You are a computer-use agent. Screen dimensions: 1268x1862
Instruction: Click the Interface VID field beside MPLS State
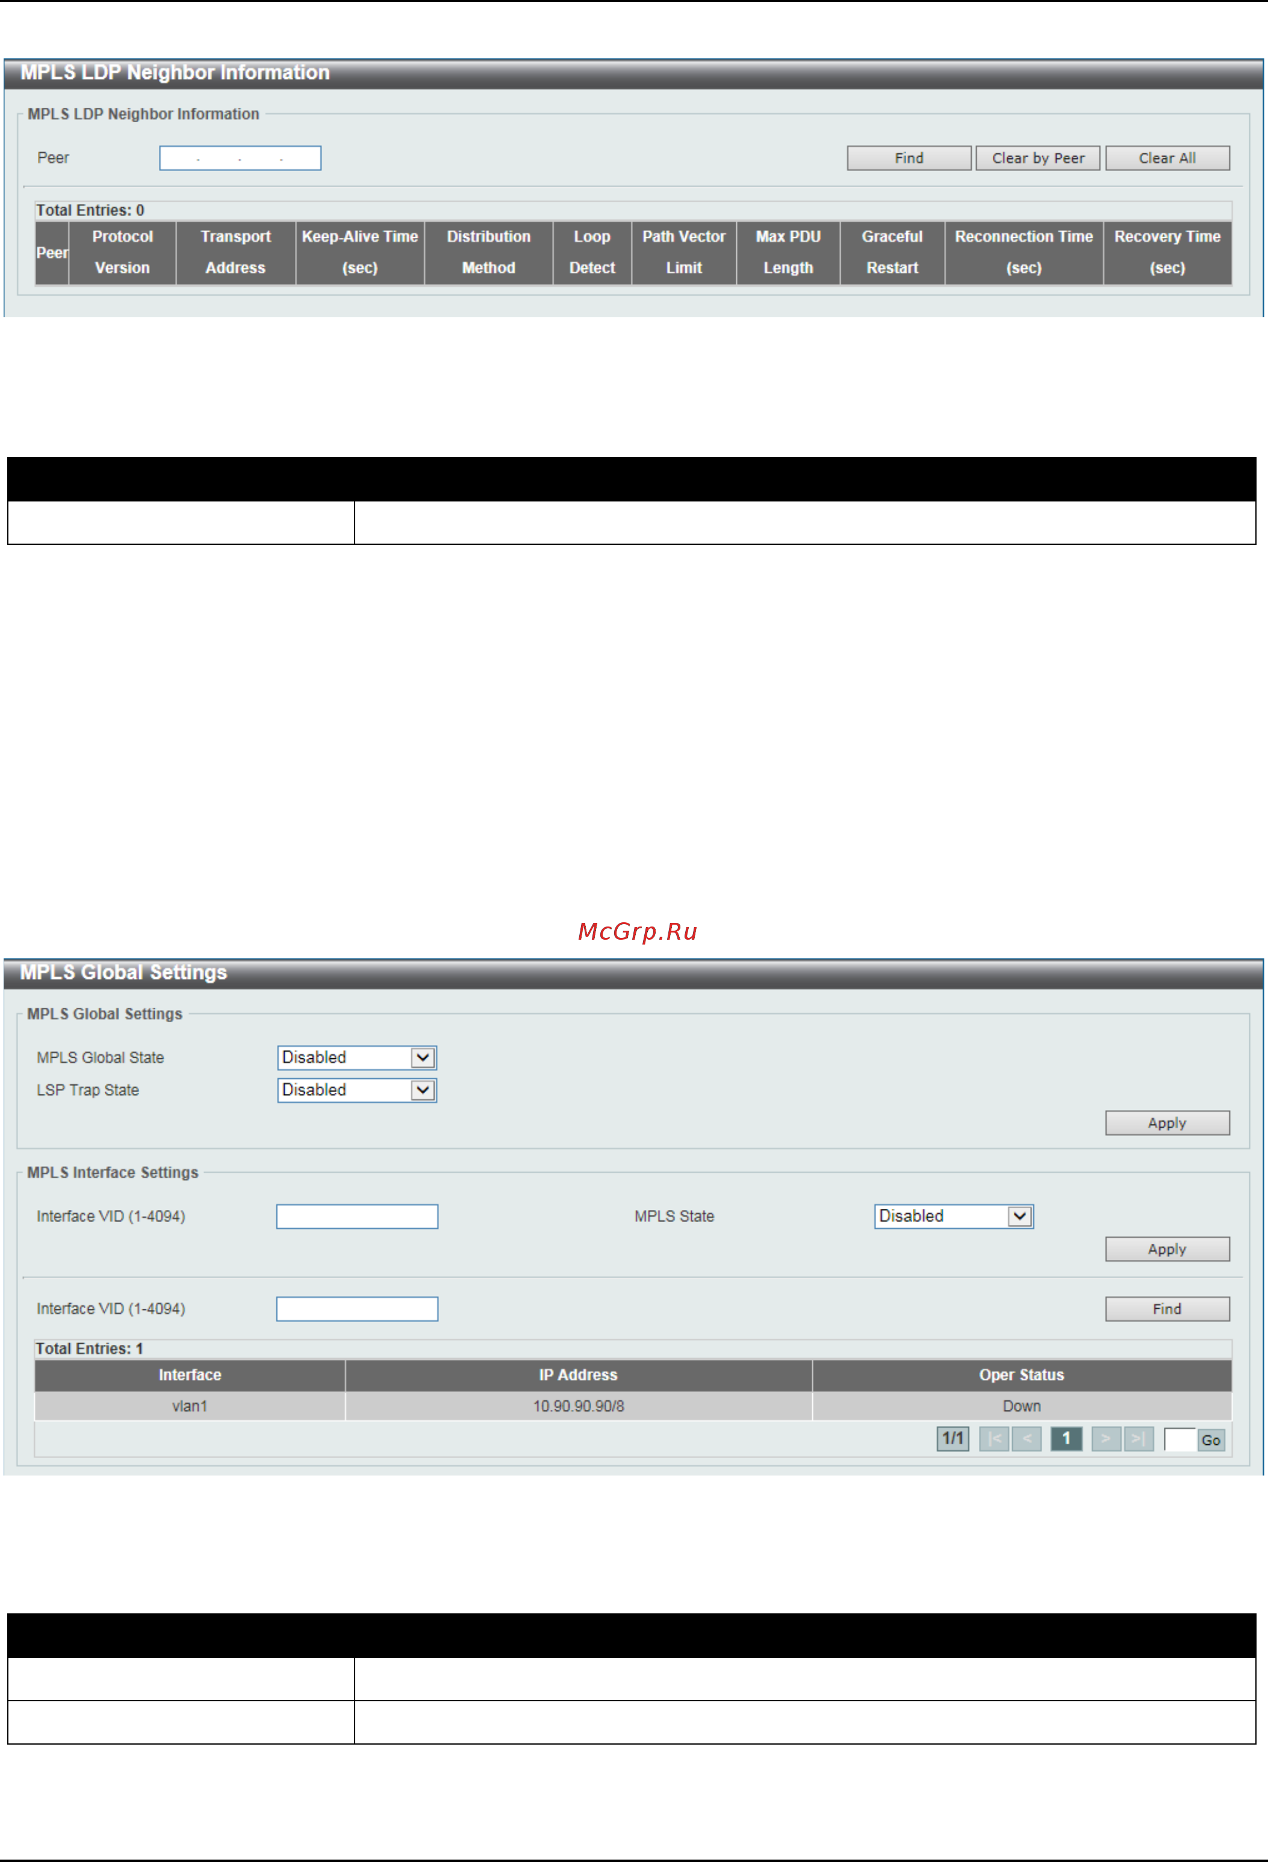[x=356, y=1216]
